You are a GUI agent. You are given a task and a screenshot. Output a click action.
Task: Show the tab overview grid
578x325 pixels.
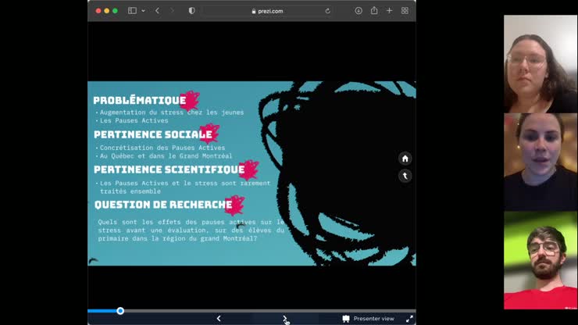pyautogui.click(x=405, y=11)
